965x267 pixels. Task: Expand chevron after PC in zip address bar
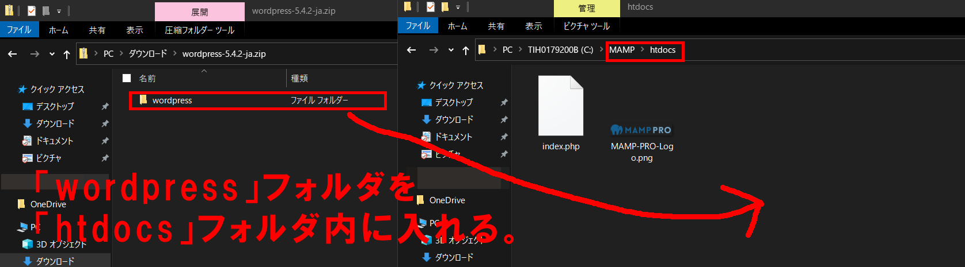121,54
